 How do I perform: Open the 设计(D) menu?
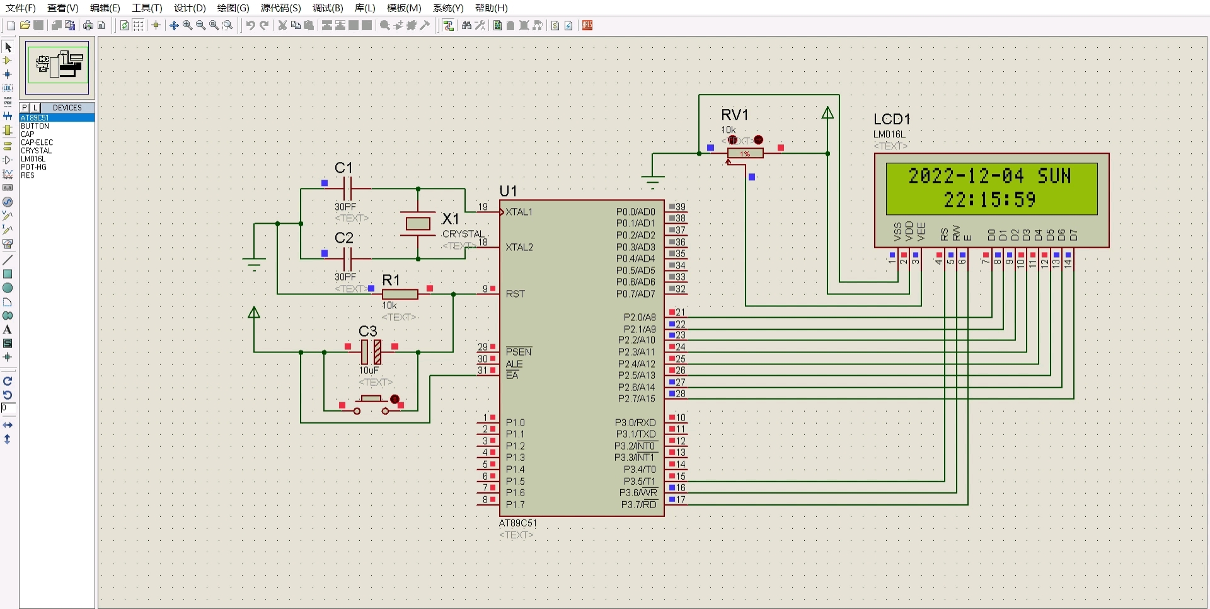point(190,8)
